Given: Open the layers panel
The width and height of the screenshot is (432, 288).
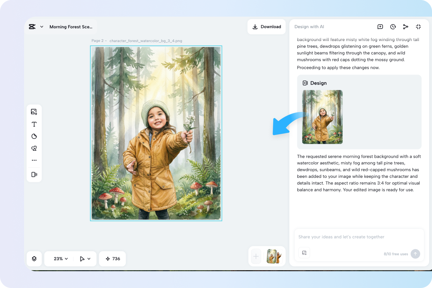Looking at the screenshot, I should pos(34,259).
